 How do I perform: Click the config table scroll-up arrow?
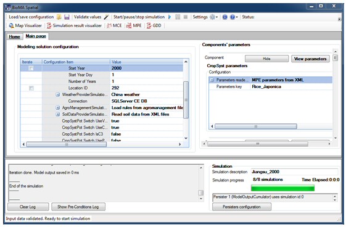tap(186, 62)
